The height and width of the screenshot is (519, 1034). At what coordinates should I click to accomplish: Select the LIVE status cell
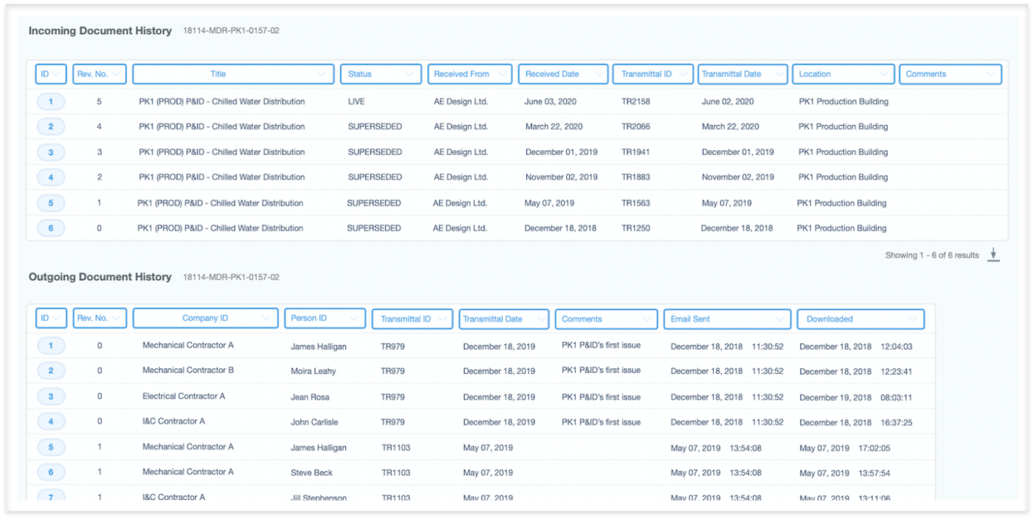click(357, 102)
